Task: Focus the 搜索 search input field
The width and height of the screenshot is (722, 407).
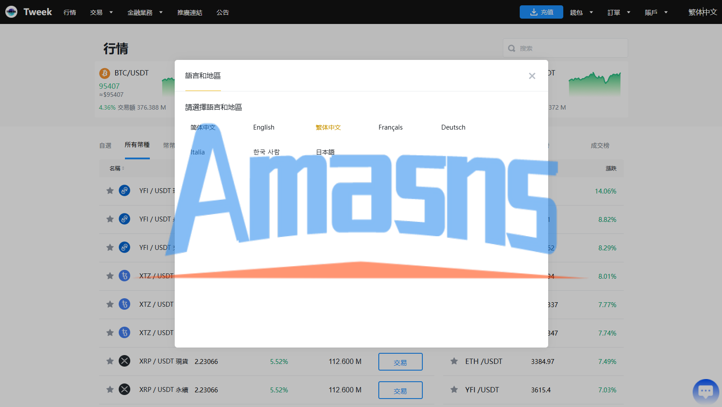Action: pos(565,48)
